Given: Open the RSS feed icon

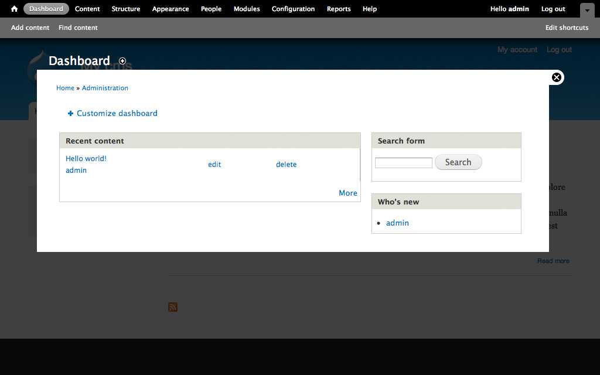Looking at the screenshot, I should [x=173, y=307].
